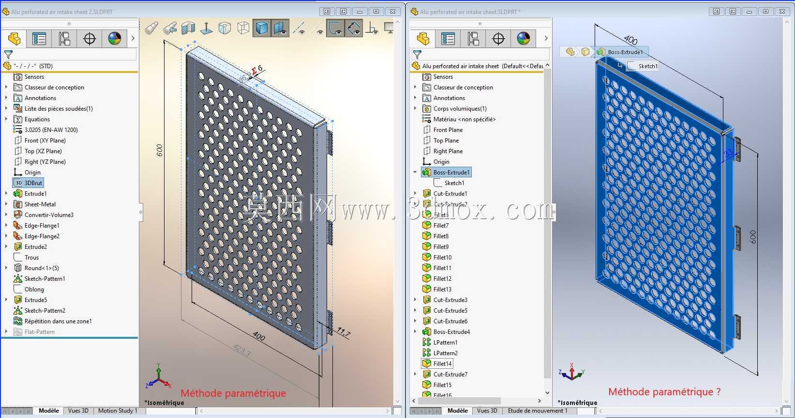Expand Liste des pièces soudées(1) node
The height and width of the screenshot is (418, 795).
click(6, 109)
